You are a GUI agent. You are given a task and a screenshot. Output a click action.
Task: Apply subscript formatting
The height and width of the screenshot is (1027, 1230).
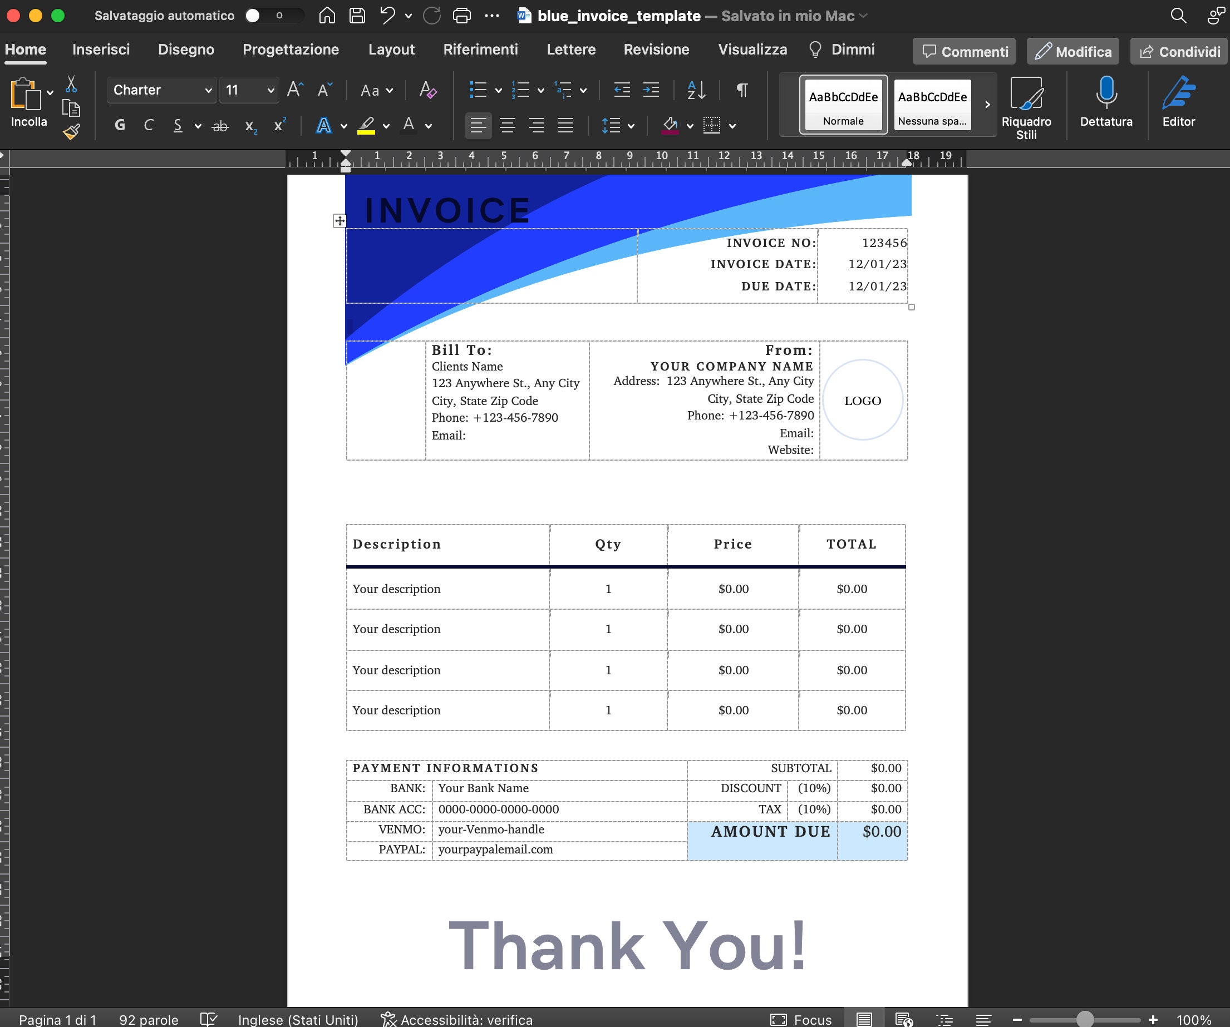250,125
